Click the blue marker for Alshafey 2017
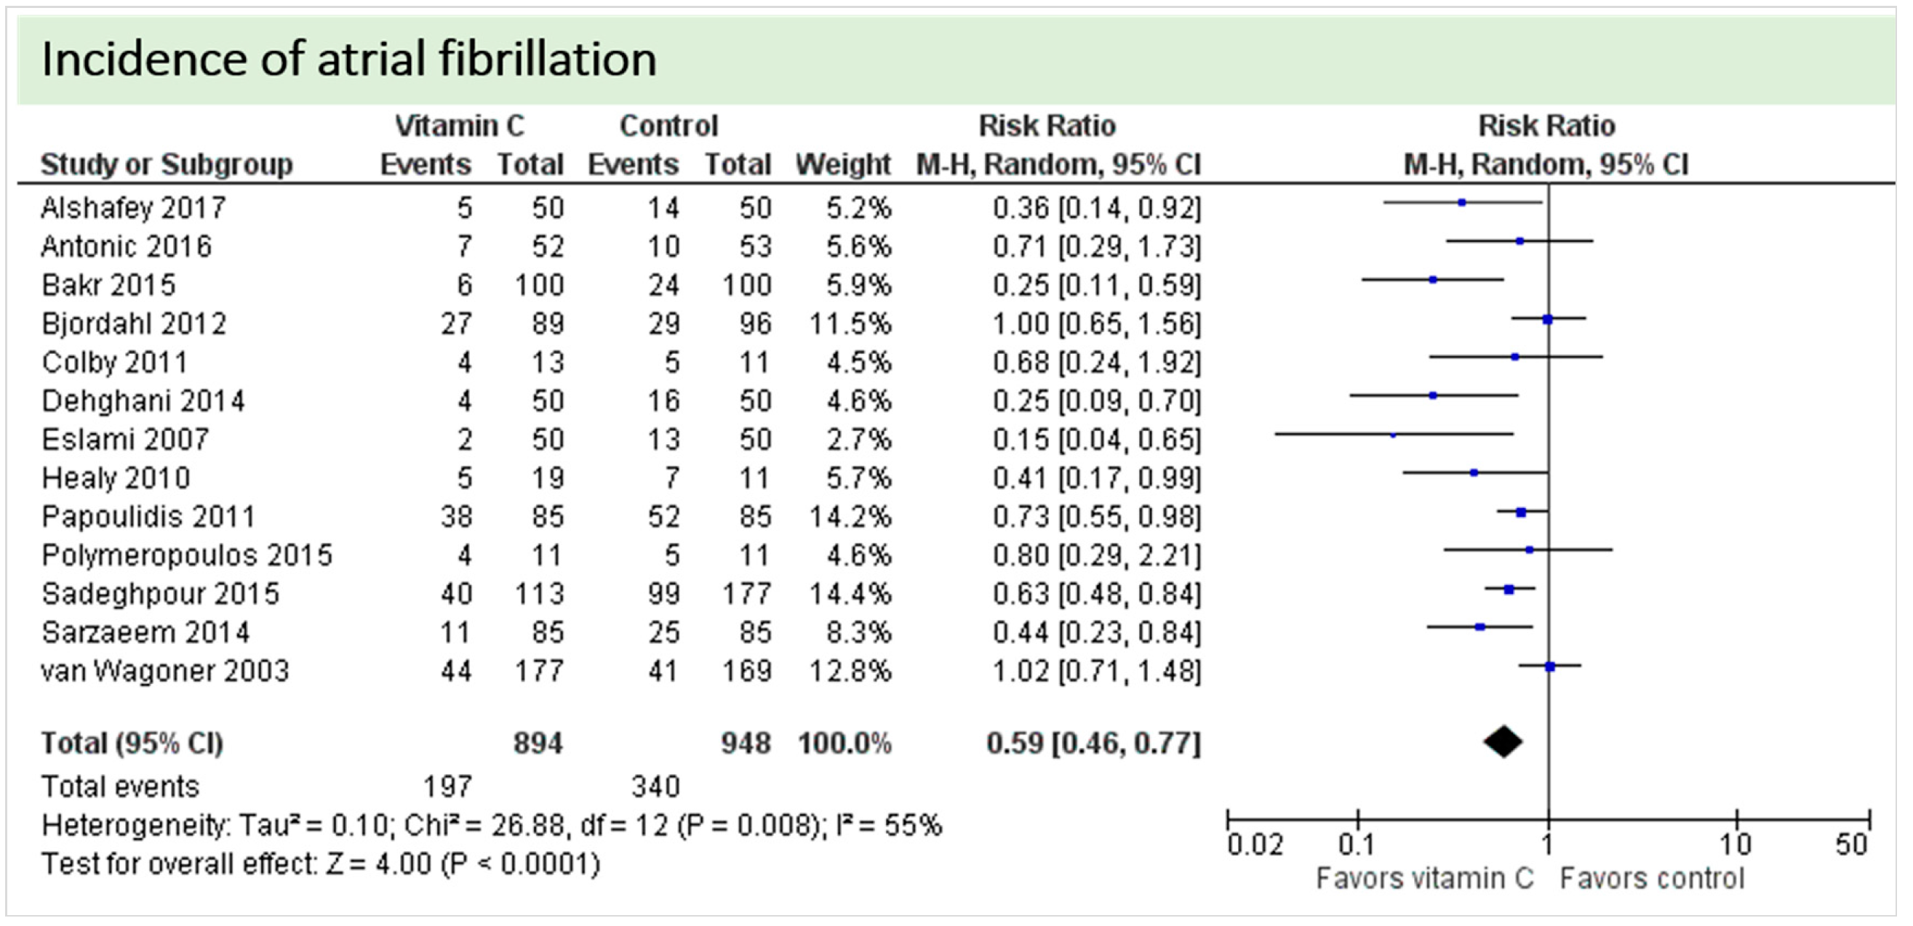Viewport: 1913px width, 926px height. pos(1461,203)
